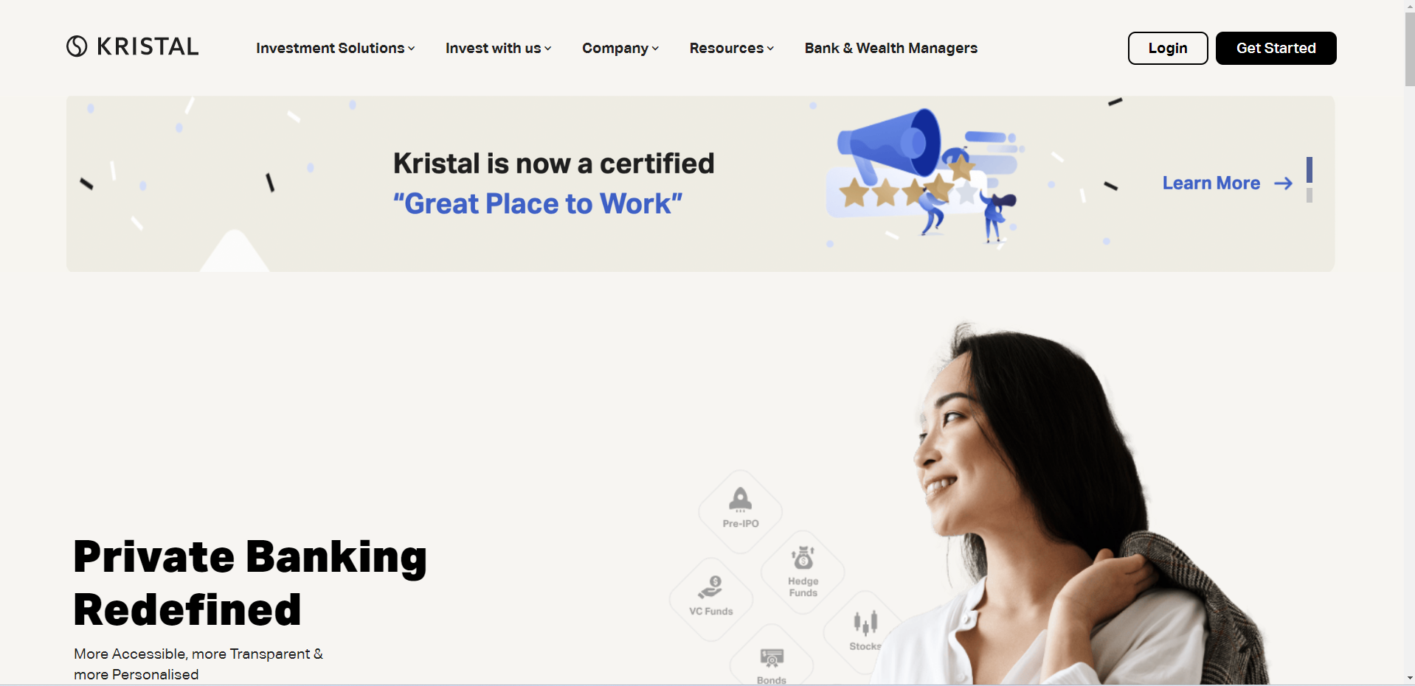This screenshot has height=686, width=1415.
Task: Expand the Invest with us dropdown
Action: tap(499, 48)
